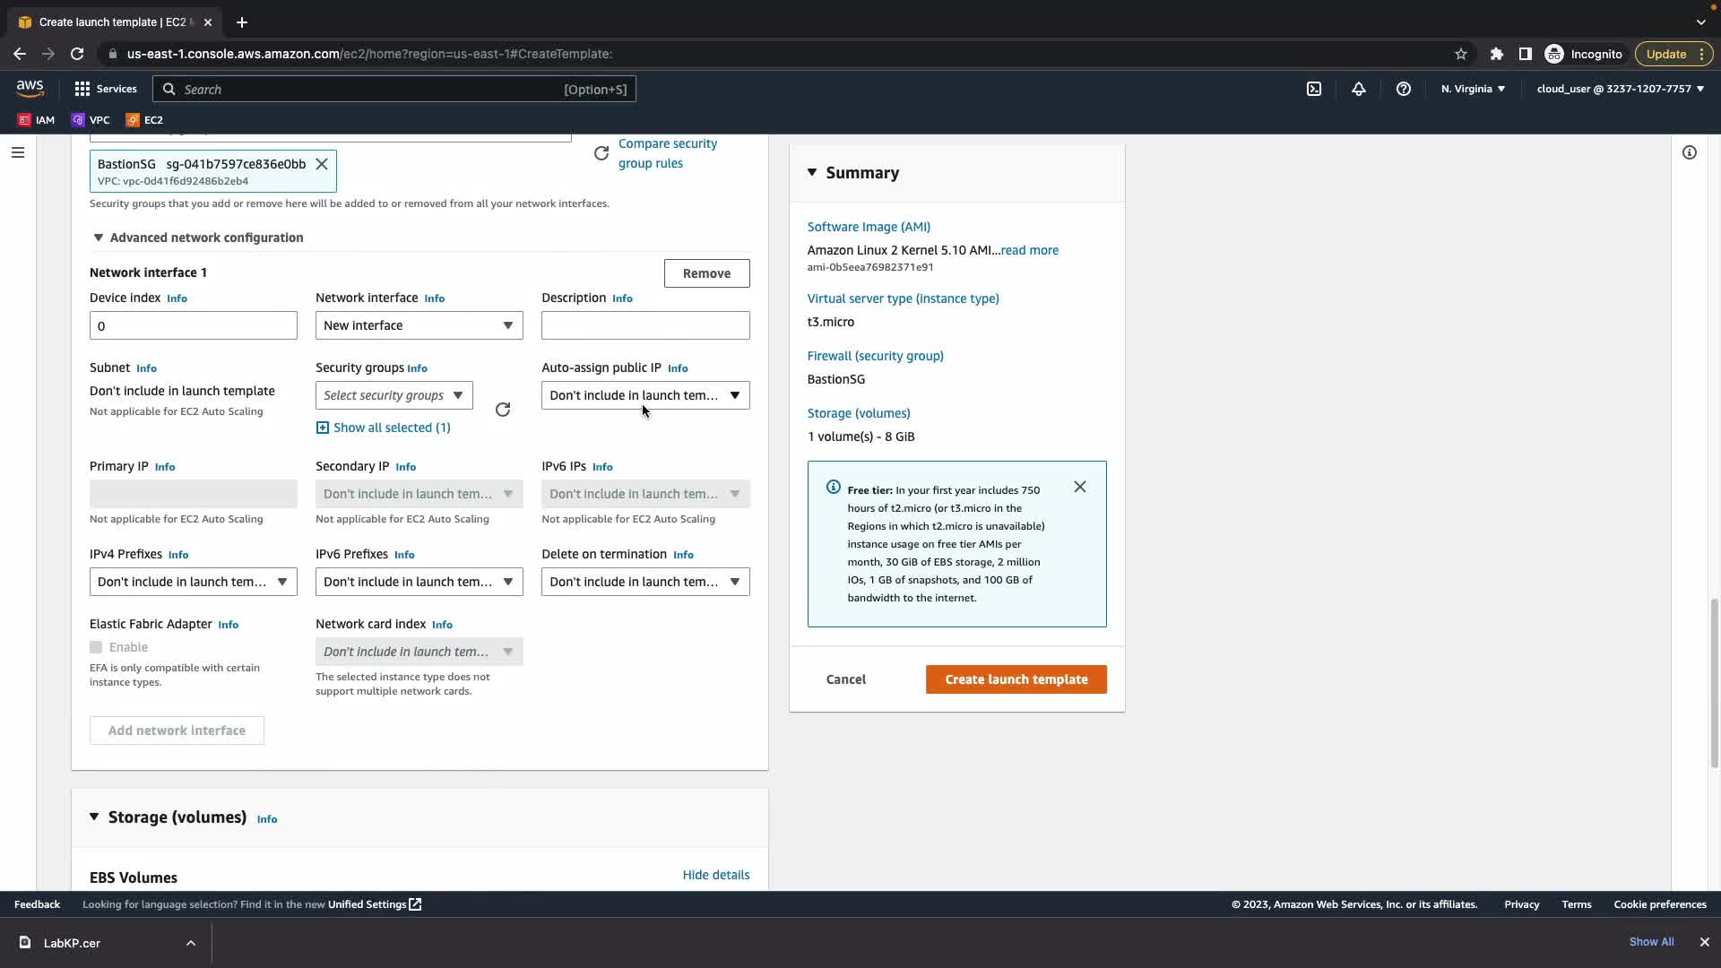This screenshot has height=968, width=1721.
Task: Enable Elastic Fabric Adapter checkbox
Action: [x=96, y=647]
